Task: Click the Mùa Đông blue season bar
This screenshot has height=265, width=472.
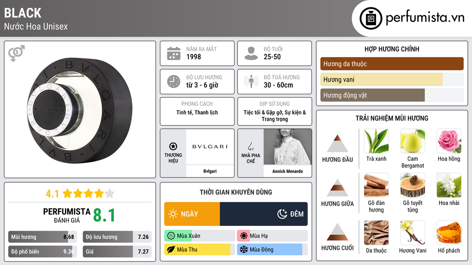Action: point(272,249)
